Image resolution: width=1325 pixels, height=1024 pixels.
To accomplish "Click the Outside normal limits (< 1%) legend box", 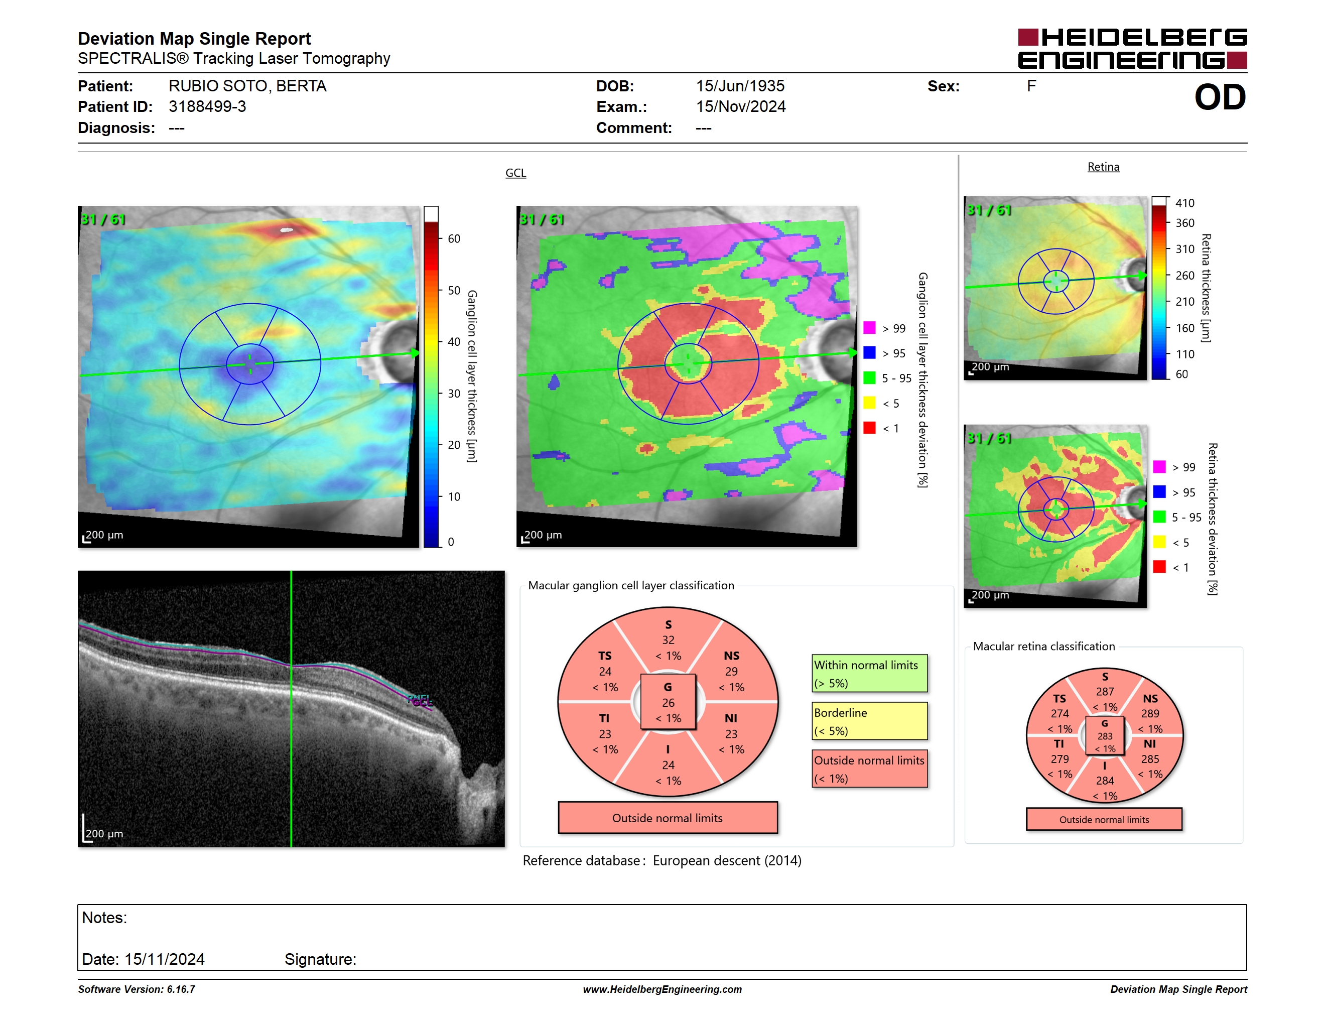I will point(870,769).
